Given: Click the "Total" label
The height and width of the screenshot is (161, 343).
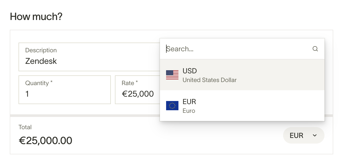Looking at the screenshot, I should coord(25,127).
